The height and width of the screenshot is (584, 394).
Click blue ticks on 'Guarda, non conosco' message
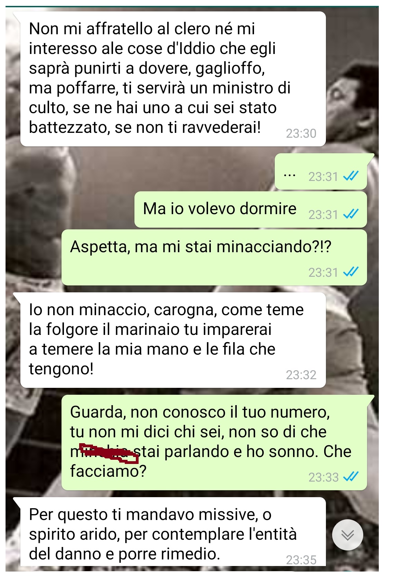tap(351, 477)
